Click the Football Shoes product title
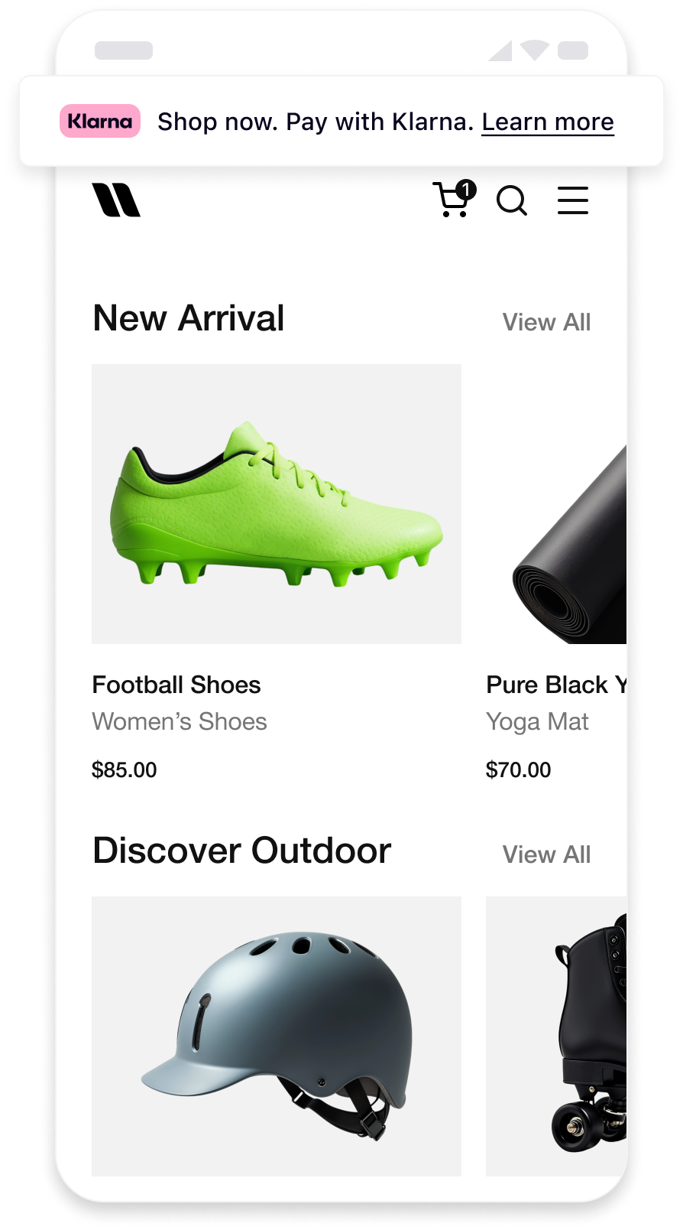 click(x=176, y=685)
